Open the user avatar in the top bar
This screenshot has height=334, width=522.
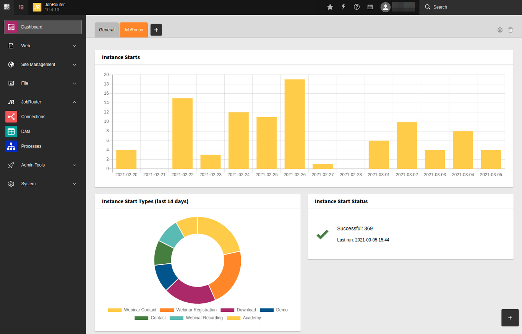(x=385, y=7)
